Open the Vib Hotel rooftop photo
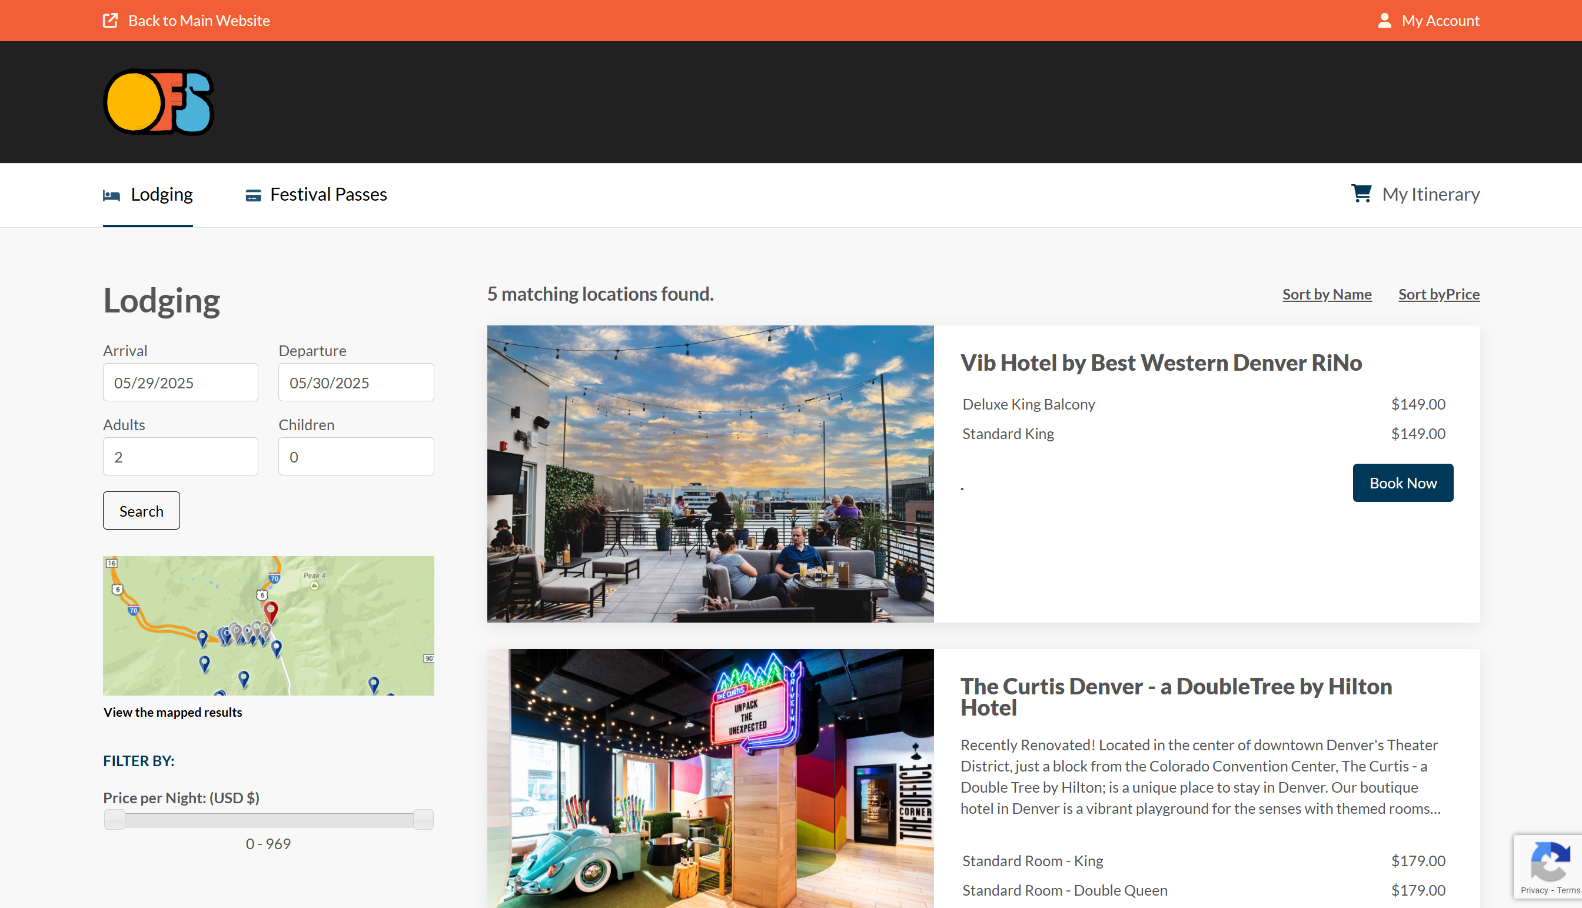This screenshot has height=908, width=1582. click(710, 474)
